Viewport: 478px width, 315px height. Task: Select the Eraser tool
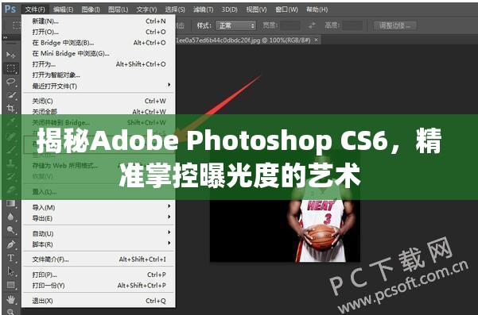pyautogui.click(x=10, y=190)
